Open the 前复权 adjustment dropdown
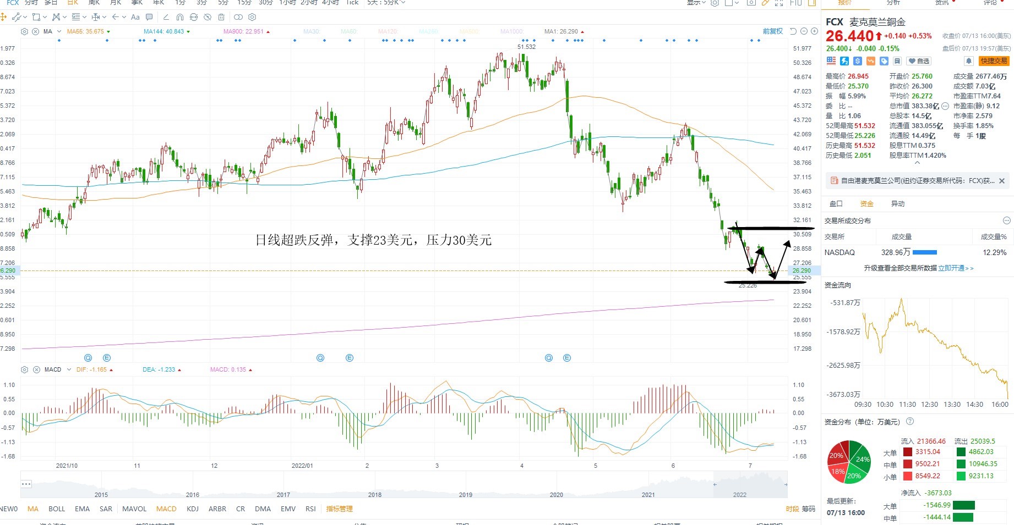This screenshot has height=525, width=1014. coord(773,31)
